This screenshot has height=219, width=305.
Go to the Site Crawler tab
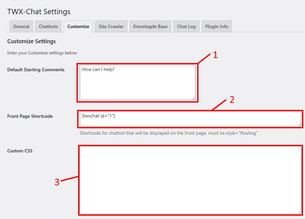click(x=111, y=26)
